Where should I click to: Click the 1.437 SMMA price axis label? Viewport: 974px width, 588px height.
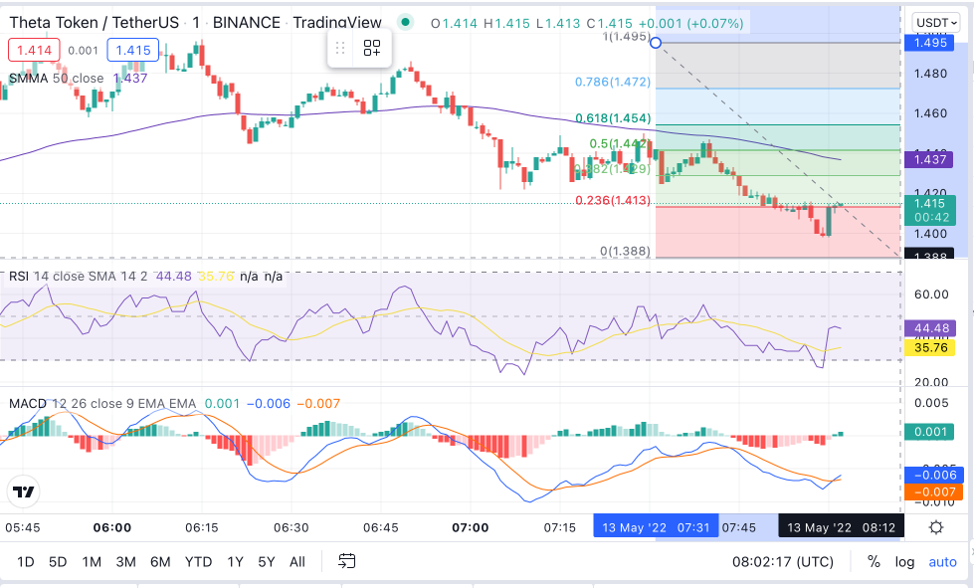click(x=929, y=159)
